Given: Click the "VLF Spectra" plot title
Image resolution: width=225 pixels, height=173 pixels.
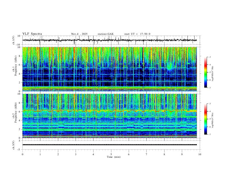Looking at the screenshot, I should [x=32, y=34].
